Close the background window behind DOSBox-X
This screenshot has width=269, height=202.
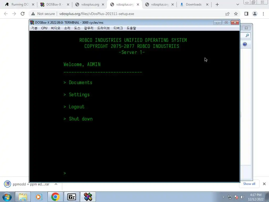coord(246,28)
